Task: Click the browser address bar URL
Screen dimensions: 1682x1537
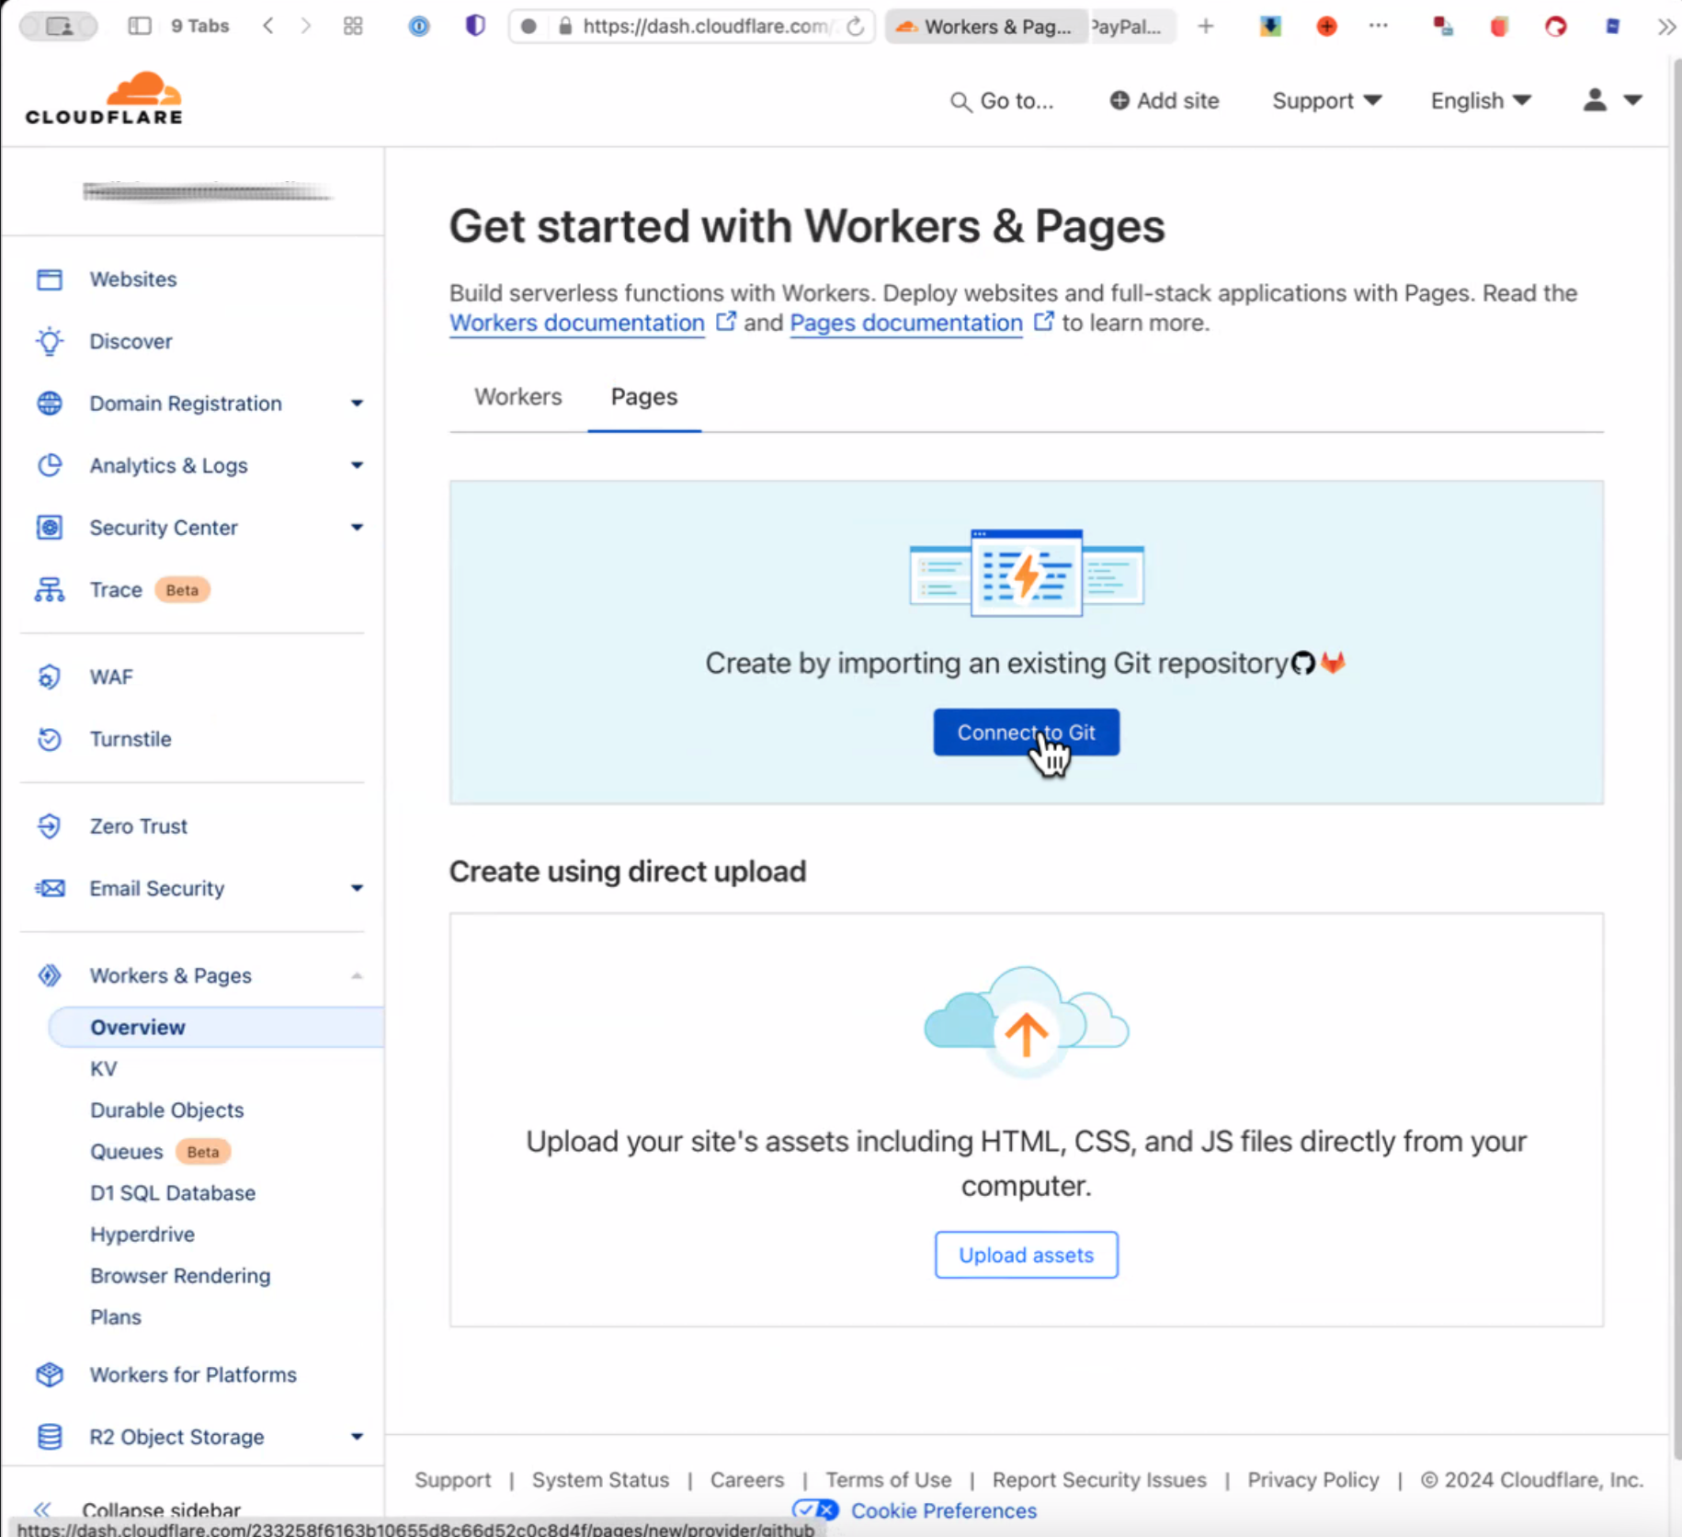Action: pos(705,27)
